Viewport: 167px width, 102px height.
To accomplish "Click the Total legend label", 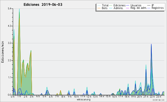I will (x=105, y=5).
